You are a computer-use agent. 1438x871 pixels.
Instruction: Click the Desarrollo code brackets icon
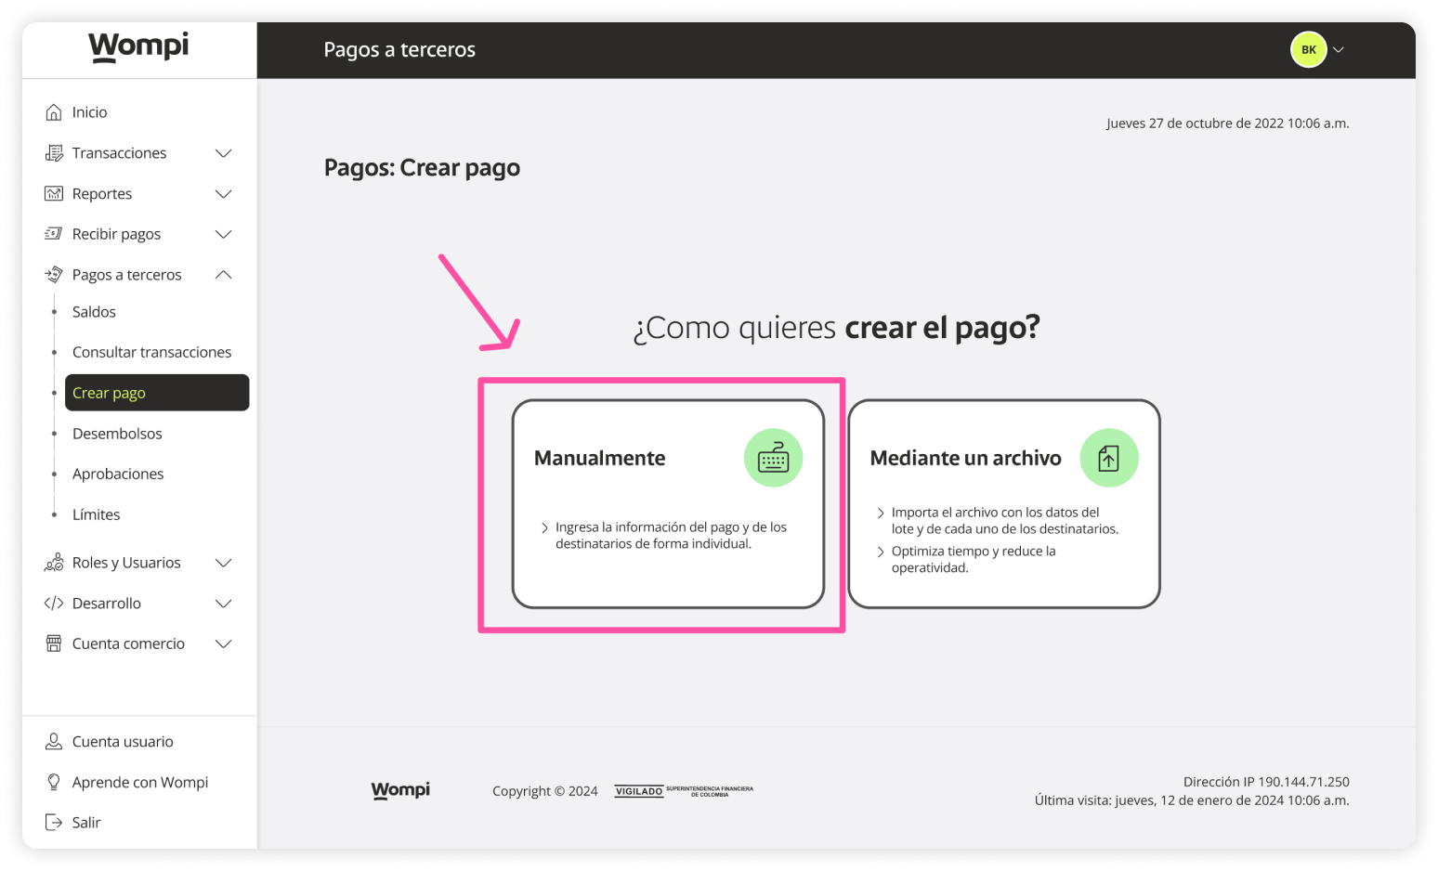click(x=54, y=604)
